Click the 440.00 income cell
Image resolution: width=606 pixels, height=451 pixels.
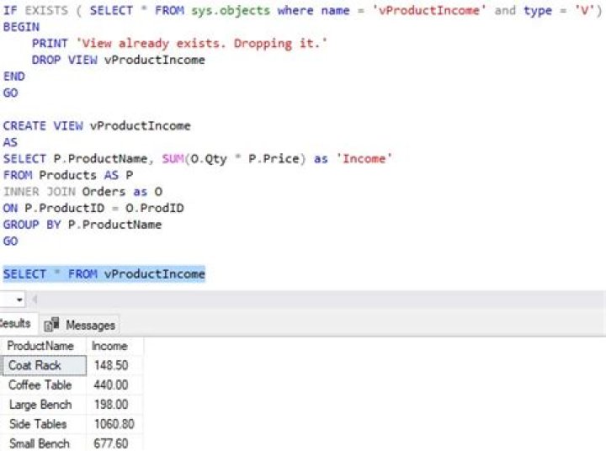click(112, 385)
